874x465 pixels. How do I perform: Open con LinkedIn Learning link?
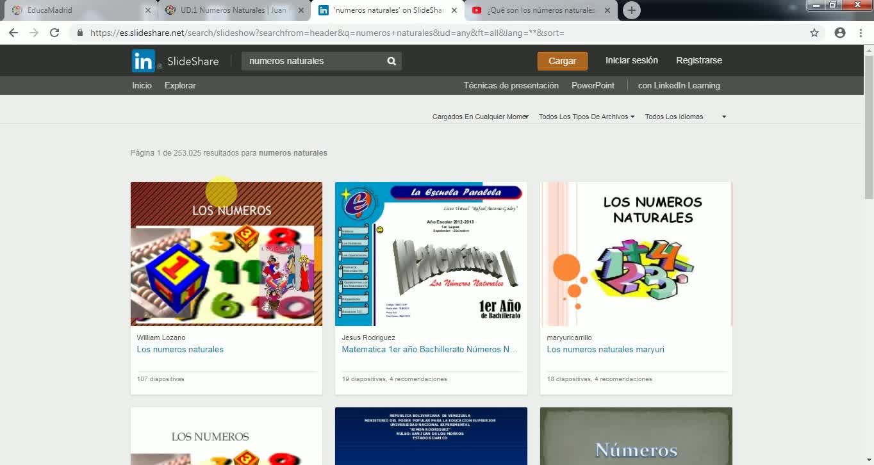(x=679, y=86)
